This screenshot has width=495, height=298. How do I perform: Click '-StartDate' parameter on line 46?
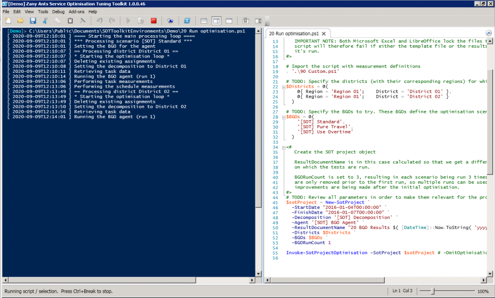[306, 207]
